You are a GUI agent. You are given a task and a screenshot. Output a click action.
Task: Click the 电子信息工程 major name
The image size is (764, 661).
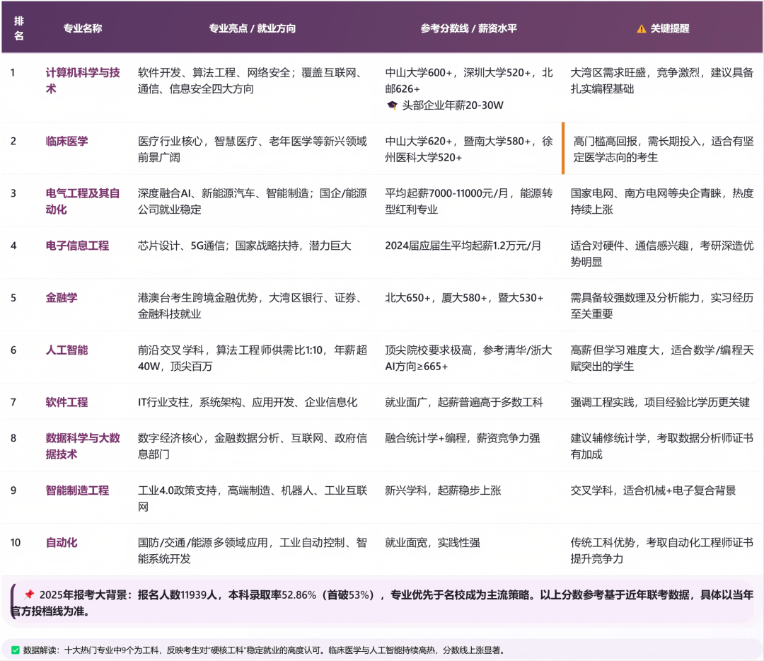pos(77,246)
